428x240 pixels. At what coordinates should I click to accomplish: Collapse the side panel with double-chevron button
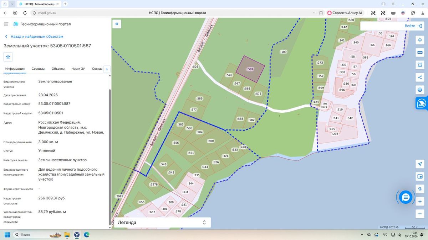click(117, 24)
